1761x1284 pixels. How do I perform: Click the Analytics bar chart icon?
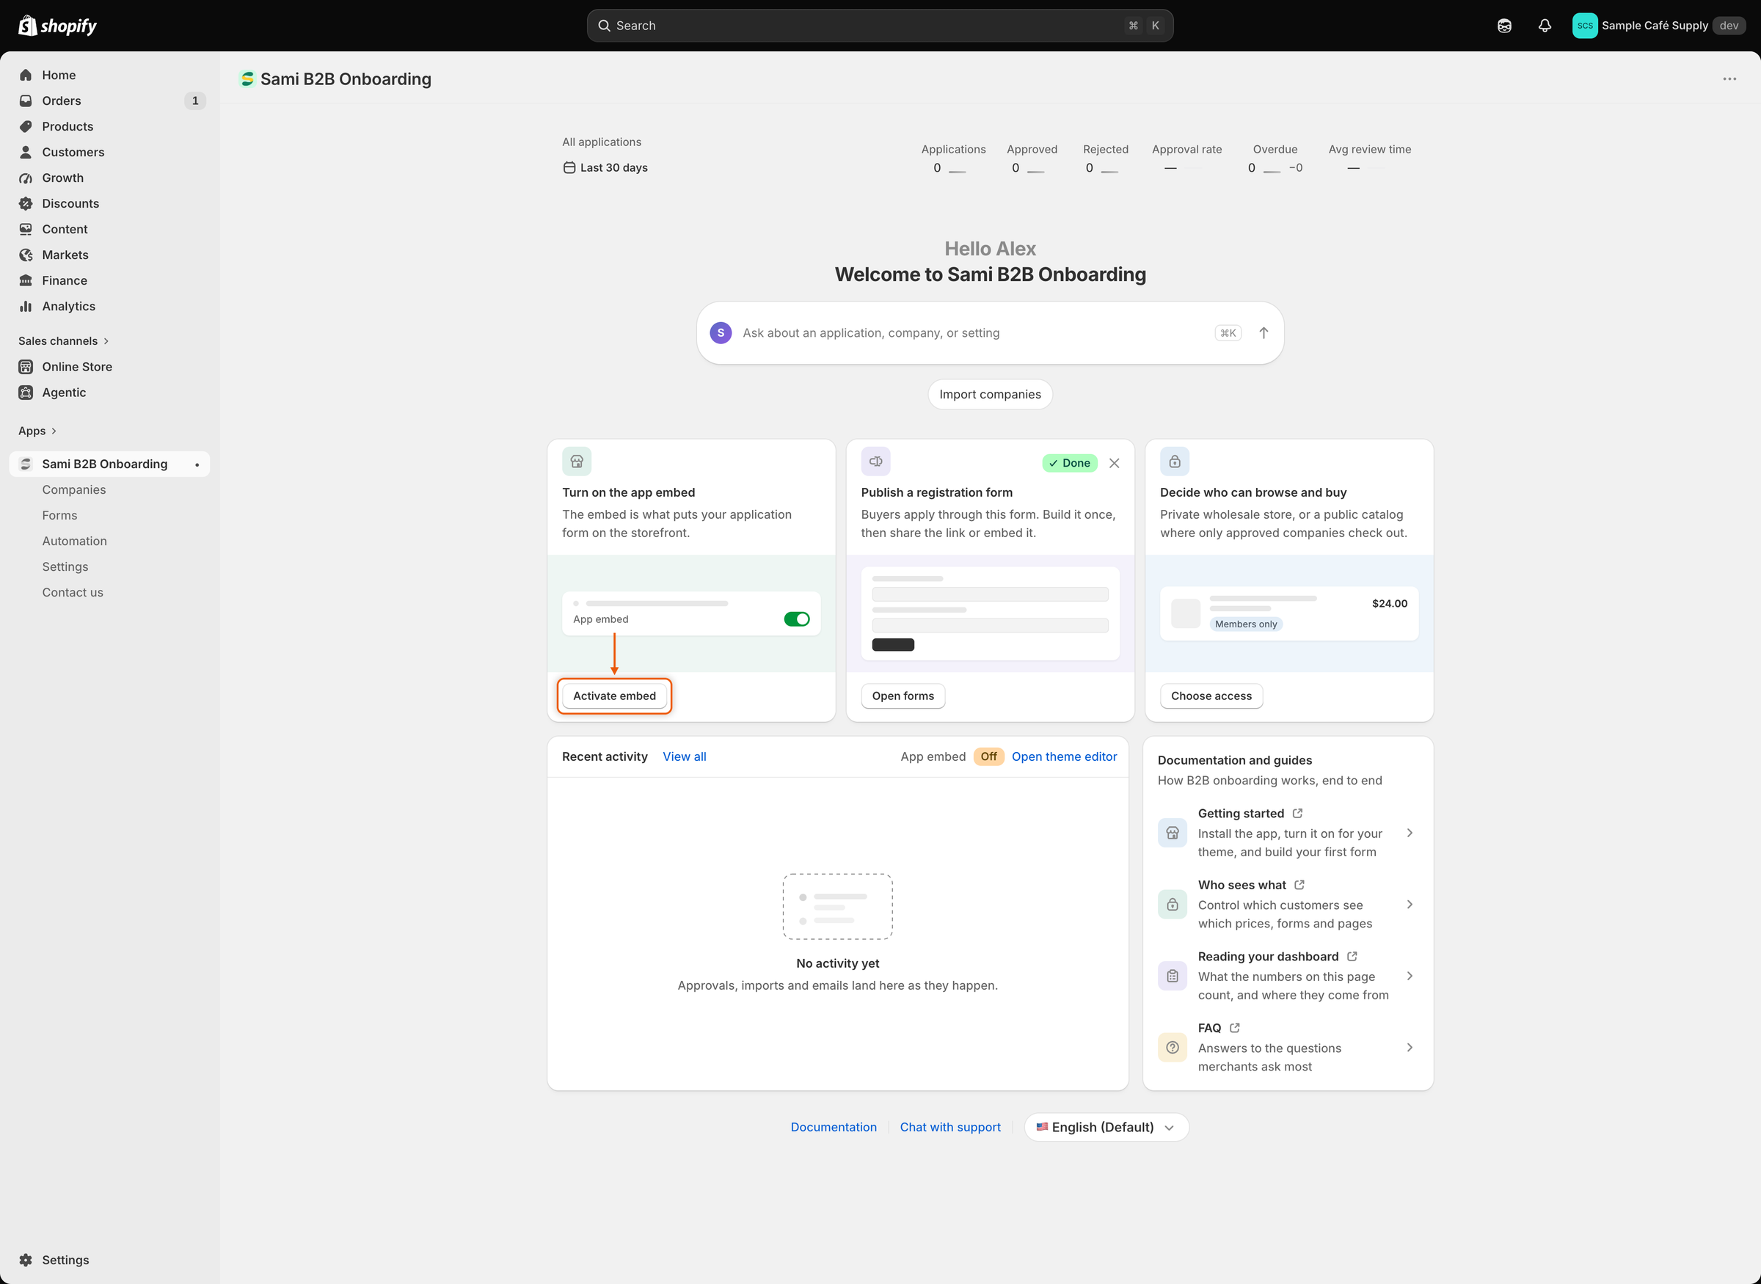click(x=26, y=305)
